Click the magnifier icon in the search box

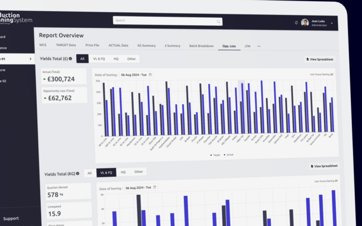[x=218, y=22]
